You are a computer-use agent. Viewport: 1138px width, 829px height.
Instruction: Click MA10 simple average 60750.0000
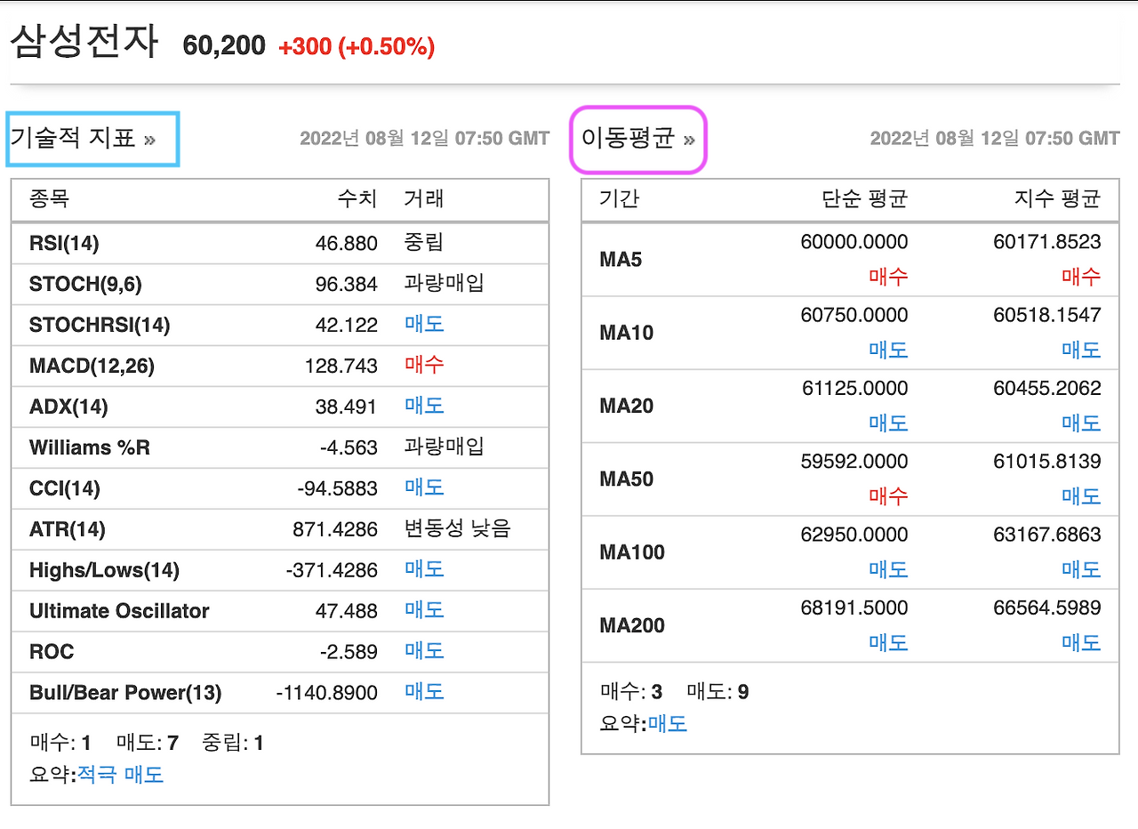click(854, 315)
